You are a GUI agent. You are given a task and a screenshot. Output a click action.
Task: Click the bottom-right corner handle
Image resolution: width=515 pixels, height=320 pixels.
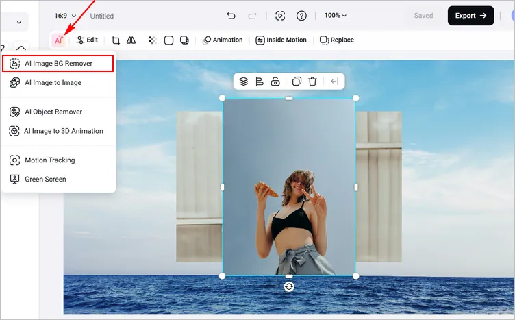point(355,276)
